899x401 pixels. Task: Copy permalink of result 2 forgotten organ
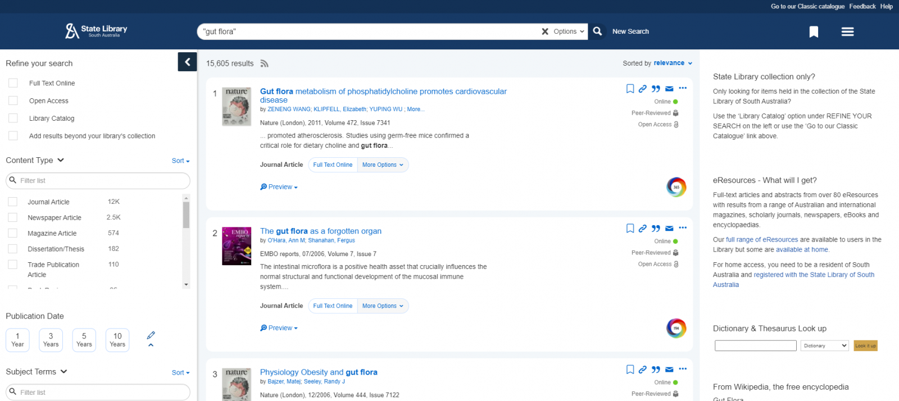pos(643,229)
